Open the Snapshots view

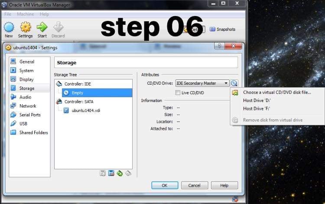(222, 29)
